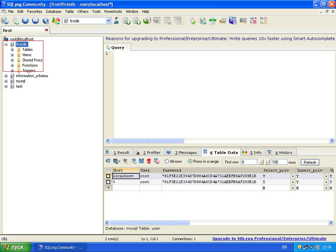Open the 5 Info tab
336x252 pixels.
coord(253,152)
